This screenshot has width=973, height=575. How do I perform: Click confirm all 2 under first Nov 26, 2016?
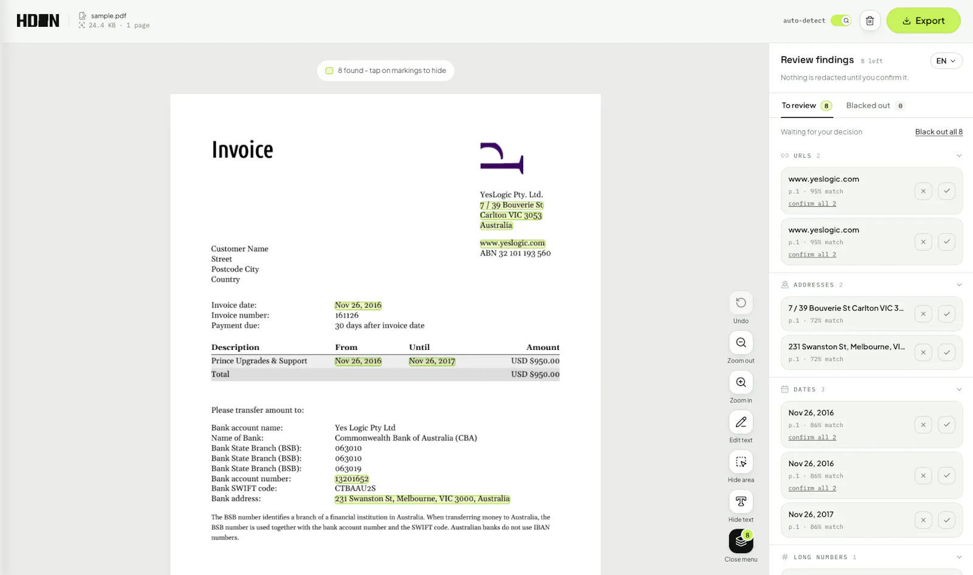click(812, 437)
